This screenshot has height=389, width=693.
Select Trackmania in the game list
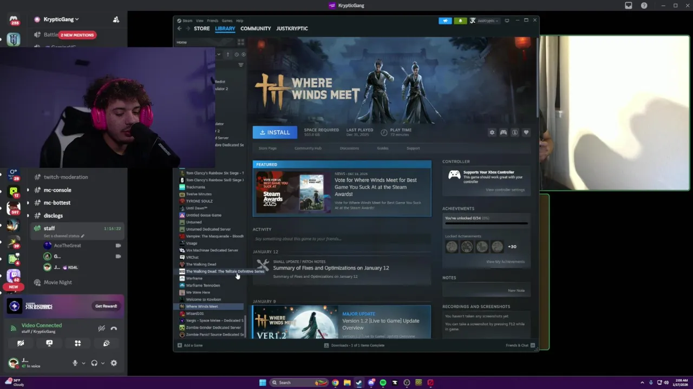tap(195, 187)
